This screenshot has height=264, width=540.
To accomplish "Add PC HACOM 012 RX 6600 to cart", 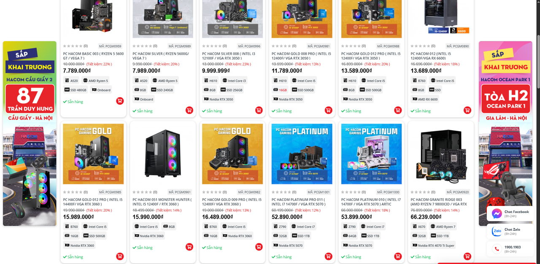I will click(x=467, y=110).
